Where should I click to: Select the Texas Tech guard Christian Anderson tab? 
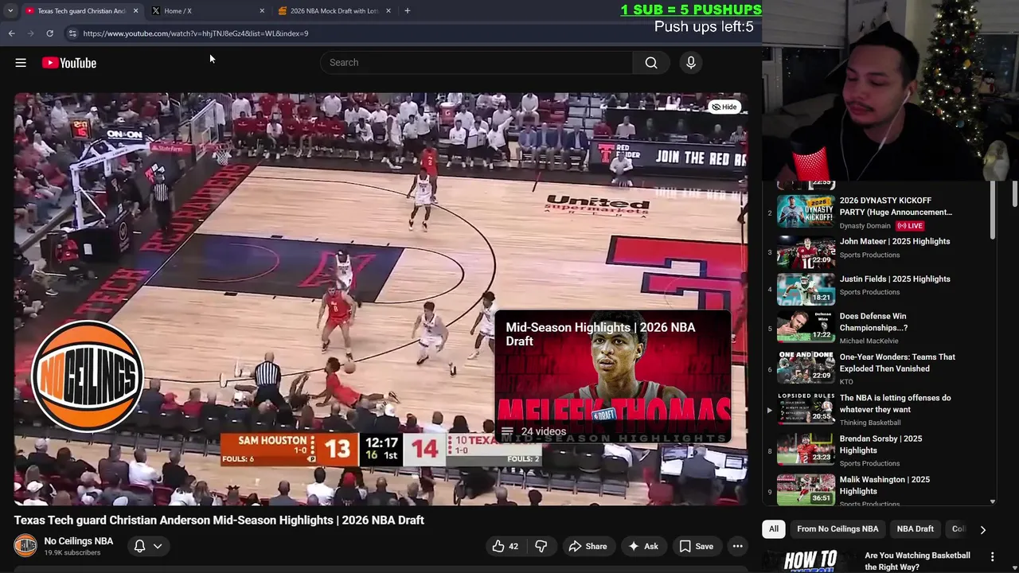pos(81,11)
